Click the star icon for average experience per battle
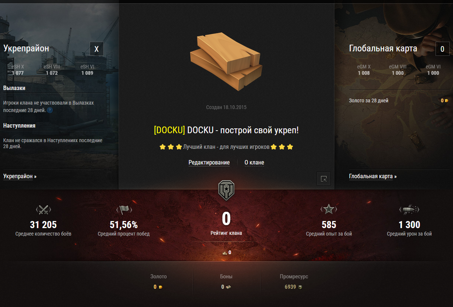This screenshot has width=453, height=307. tap(329, 209)
